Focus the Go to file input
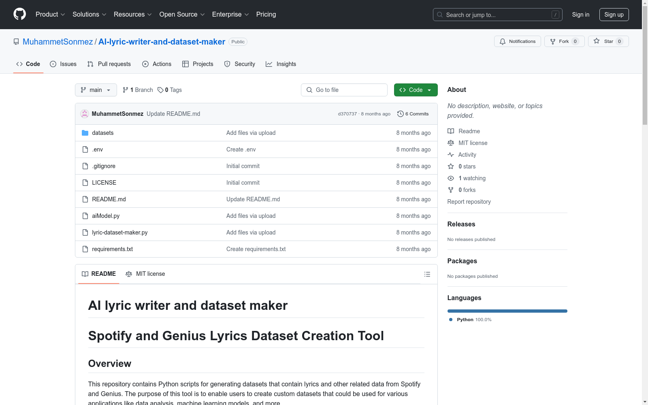This screenshot has width=648, height=405. (344, 90)
